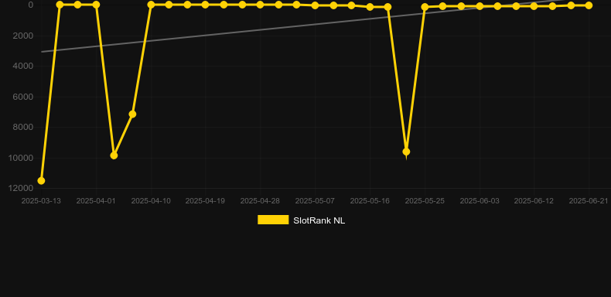Click the x-axis label 2025-04-28

coord(260,201)
